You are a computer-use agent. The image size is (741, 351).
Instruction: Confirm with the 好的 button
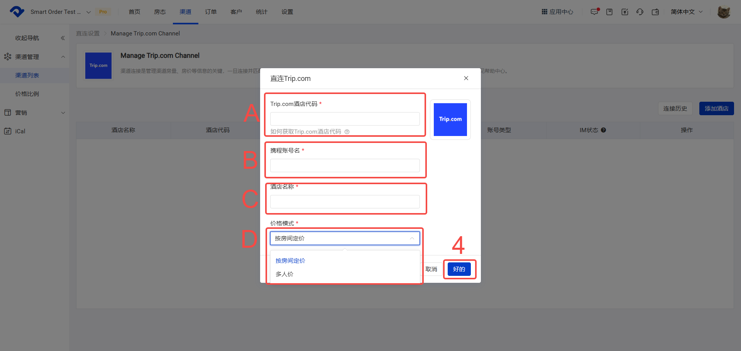pyautogui.click(x=459, y=269)
